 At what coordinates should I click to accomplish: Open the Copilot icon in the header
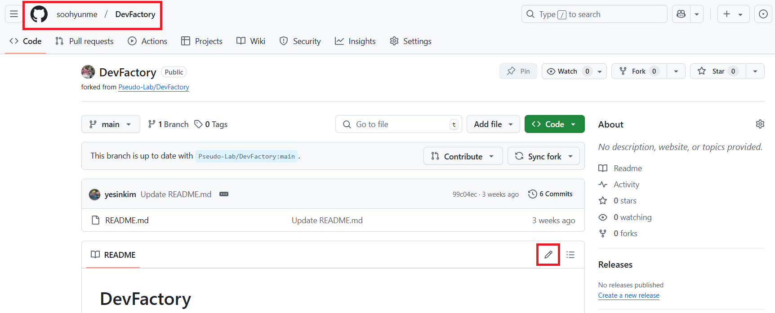[x=681, y=14]
